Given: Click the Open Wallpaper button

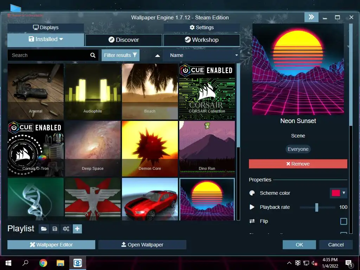Looking at the screenshot, I should tap(142, 245).
